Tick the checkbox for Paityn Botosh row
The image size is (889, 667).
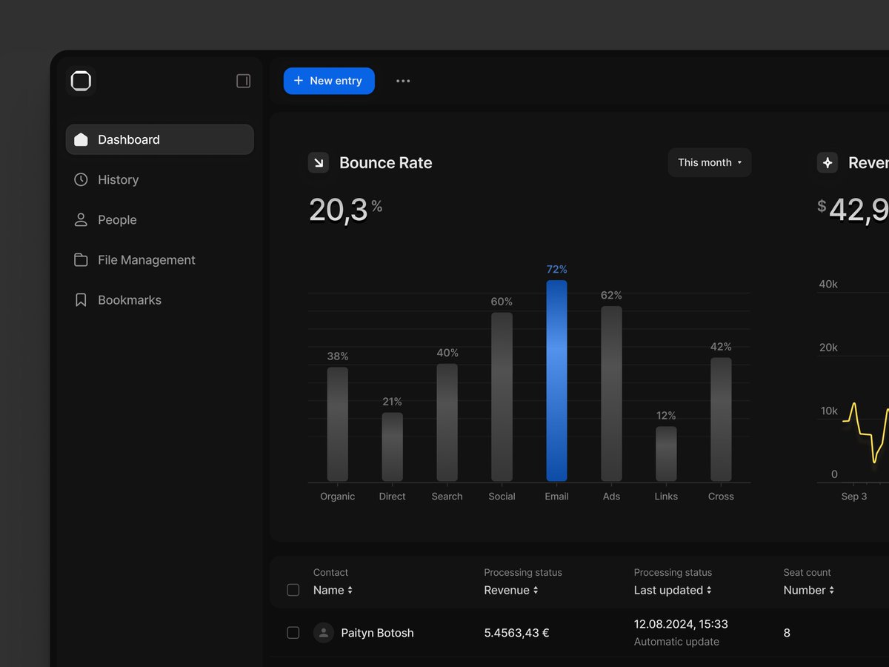[x=293, y=632]
